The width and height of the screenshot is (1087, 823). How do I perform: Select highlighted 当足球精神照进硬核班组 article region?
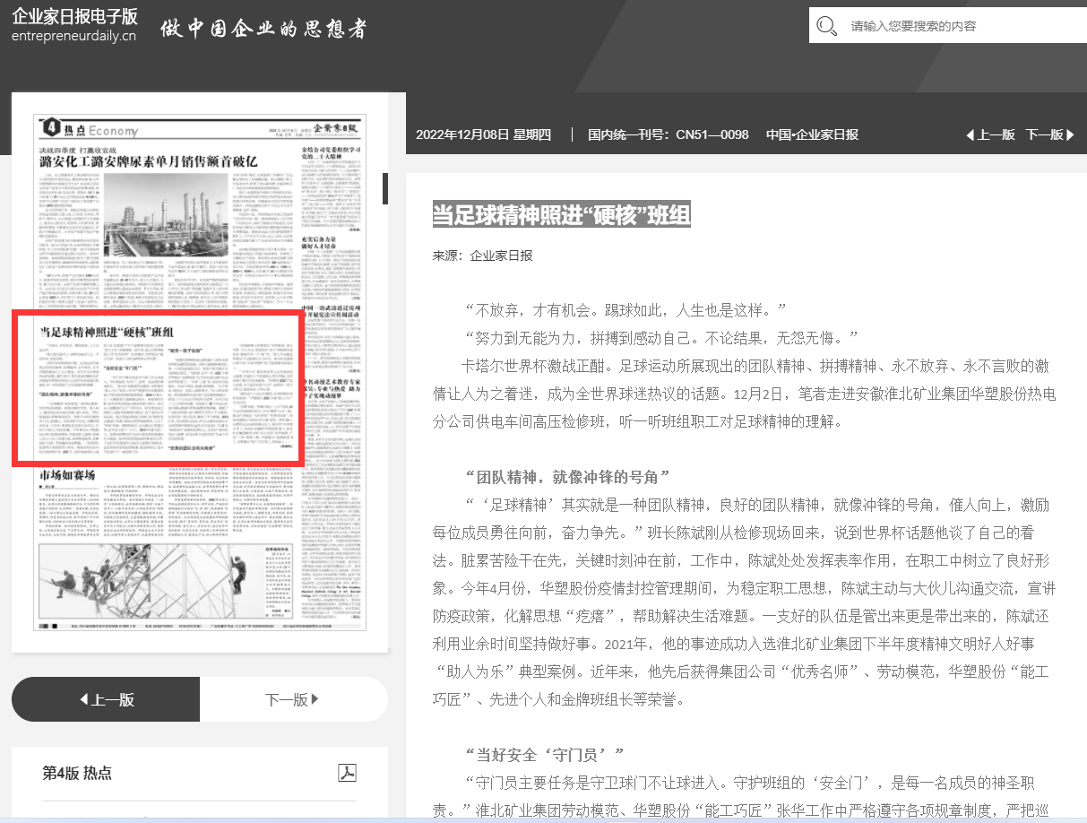(x=156, y=387)
